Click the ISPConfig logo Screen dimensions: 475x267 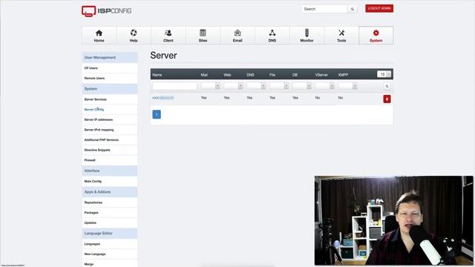(106, 11)
